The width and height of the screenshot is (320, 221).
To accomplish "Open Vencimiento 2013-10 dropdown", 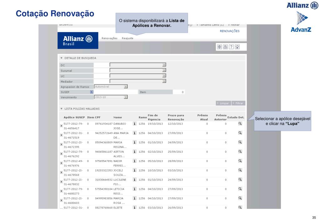I will pyautogui.click(x=111, y=97).
